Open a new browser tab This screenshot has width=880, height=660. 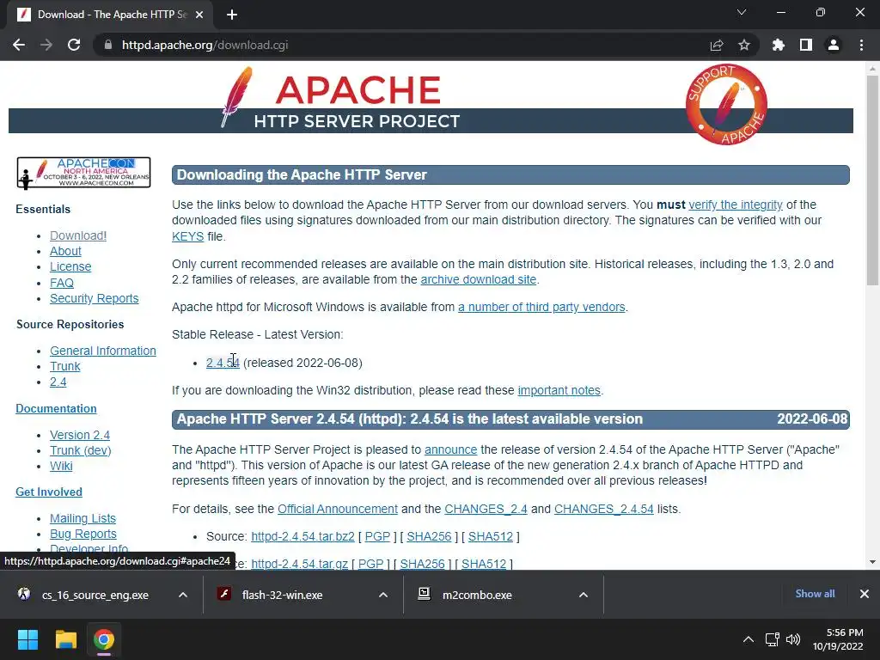[x=232, y=15]
